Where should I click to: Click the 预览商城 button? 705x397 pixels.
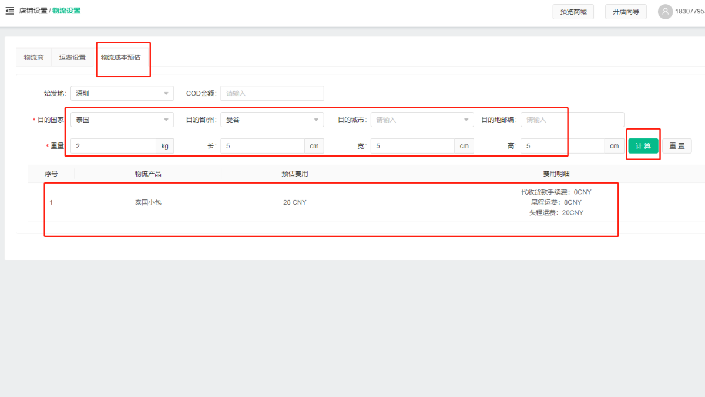click(573, 12)
